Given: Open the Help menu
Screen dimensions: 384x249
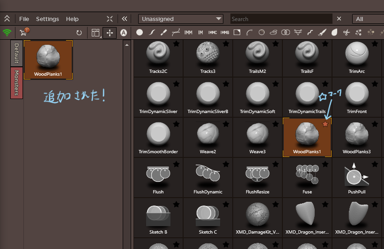Looking at the screenshot, I should [72, 19].
